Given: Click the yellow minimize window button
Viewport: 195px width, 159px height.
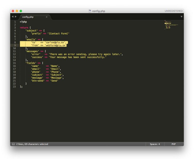Looking at the screenshot, I should coord(17,11).
